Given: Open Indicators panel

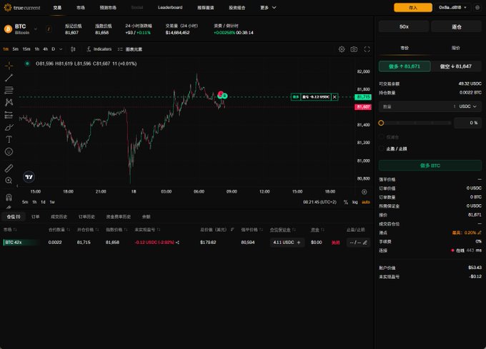Looking at the screenshot, I should tap(99, 49).
